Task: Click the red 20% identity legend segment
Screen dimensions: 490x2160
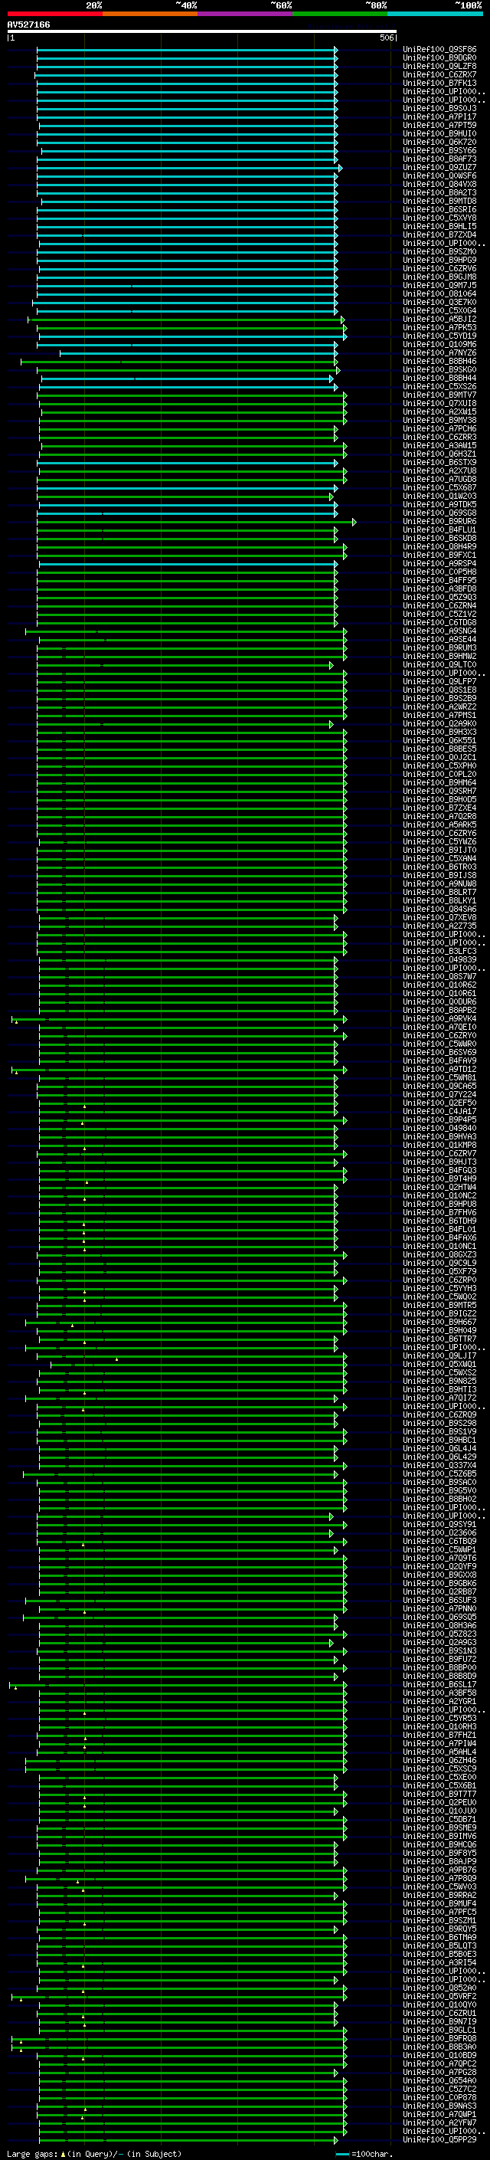Action: 54,15
